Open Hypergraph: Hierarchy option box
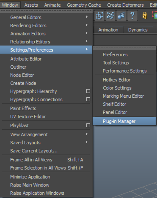 (x=88, y=91)
